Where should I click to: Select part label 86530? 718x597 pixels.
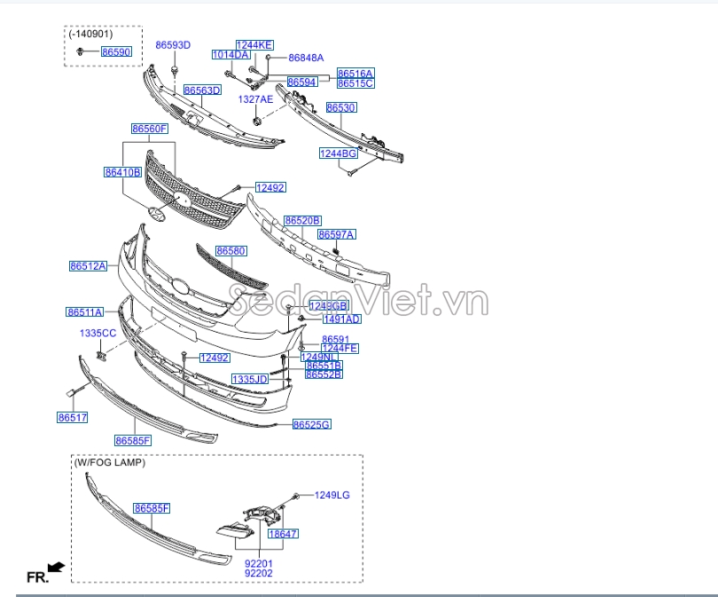340,107
